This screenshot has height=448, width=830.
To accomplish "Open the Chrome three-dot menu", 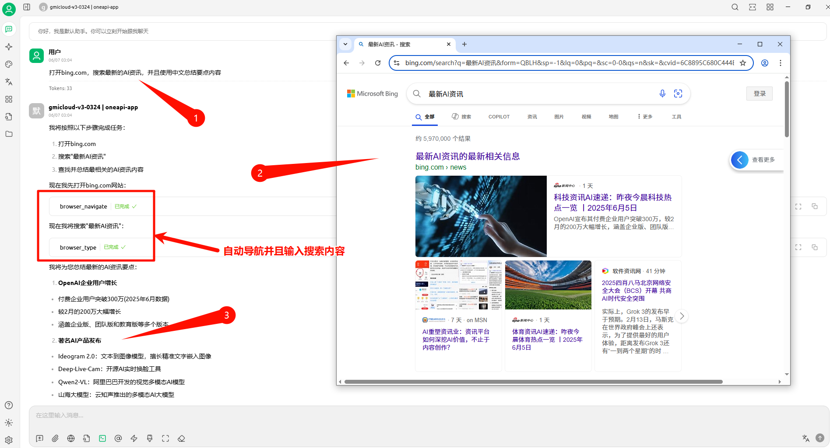I will click(x=781, y=63).
